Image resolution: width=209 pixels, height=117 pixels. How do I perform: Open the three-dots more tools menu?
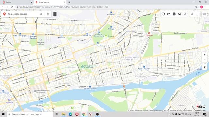pos(198,14)
